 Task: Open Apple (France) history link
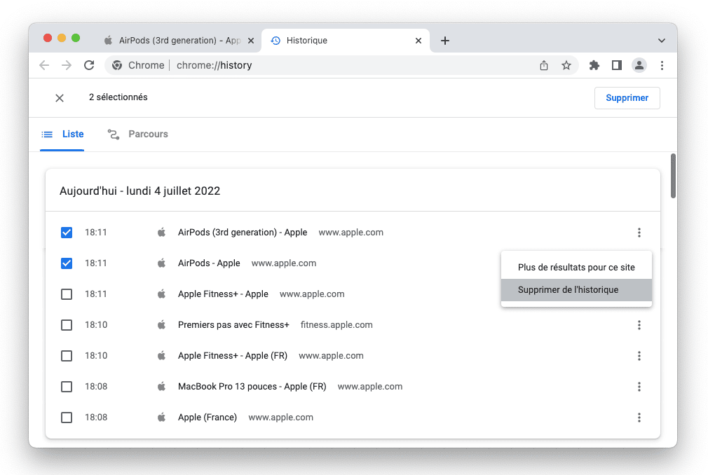207,418
